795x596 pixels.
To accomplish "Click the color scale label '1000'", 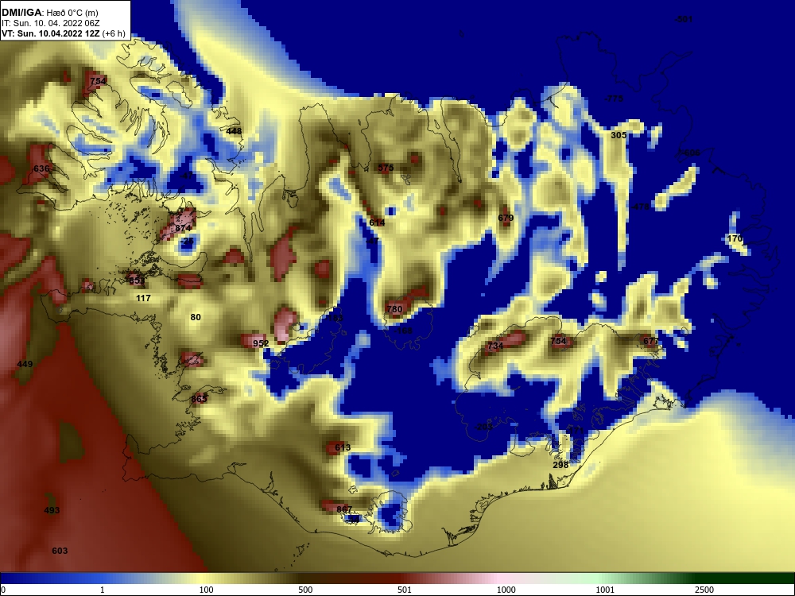I will (x=506, y=590).
